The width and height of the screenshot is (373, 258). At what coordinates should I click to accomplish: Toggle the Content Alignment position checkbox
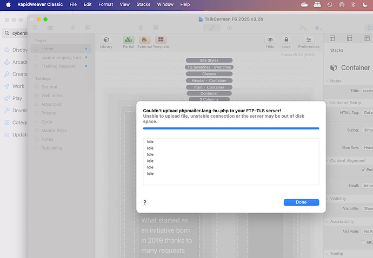[x=363, y=169]
